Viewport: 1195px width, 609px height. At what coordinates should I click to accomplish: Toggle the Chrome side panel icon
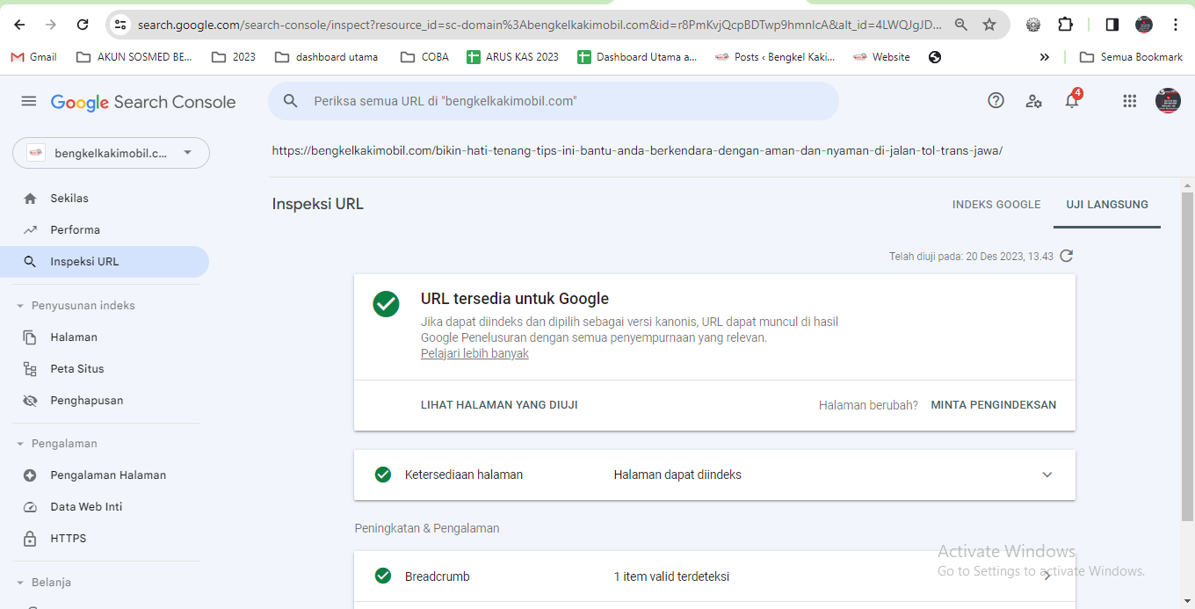[1112, 25]
